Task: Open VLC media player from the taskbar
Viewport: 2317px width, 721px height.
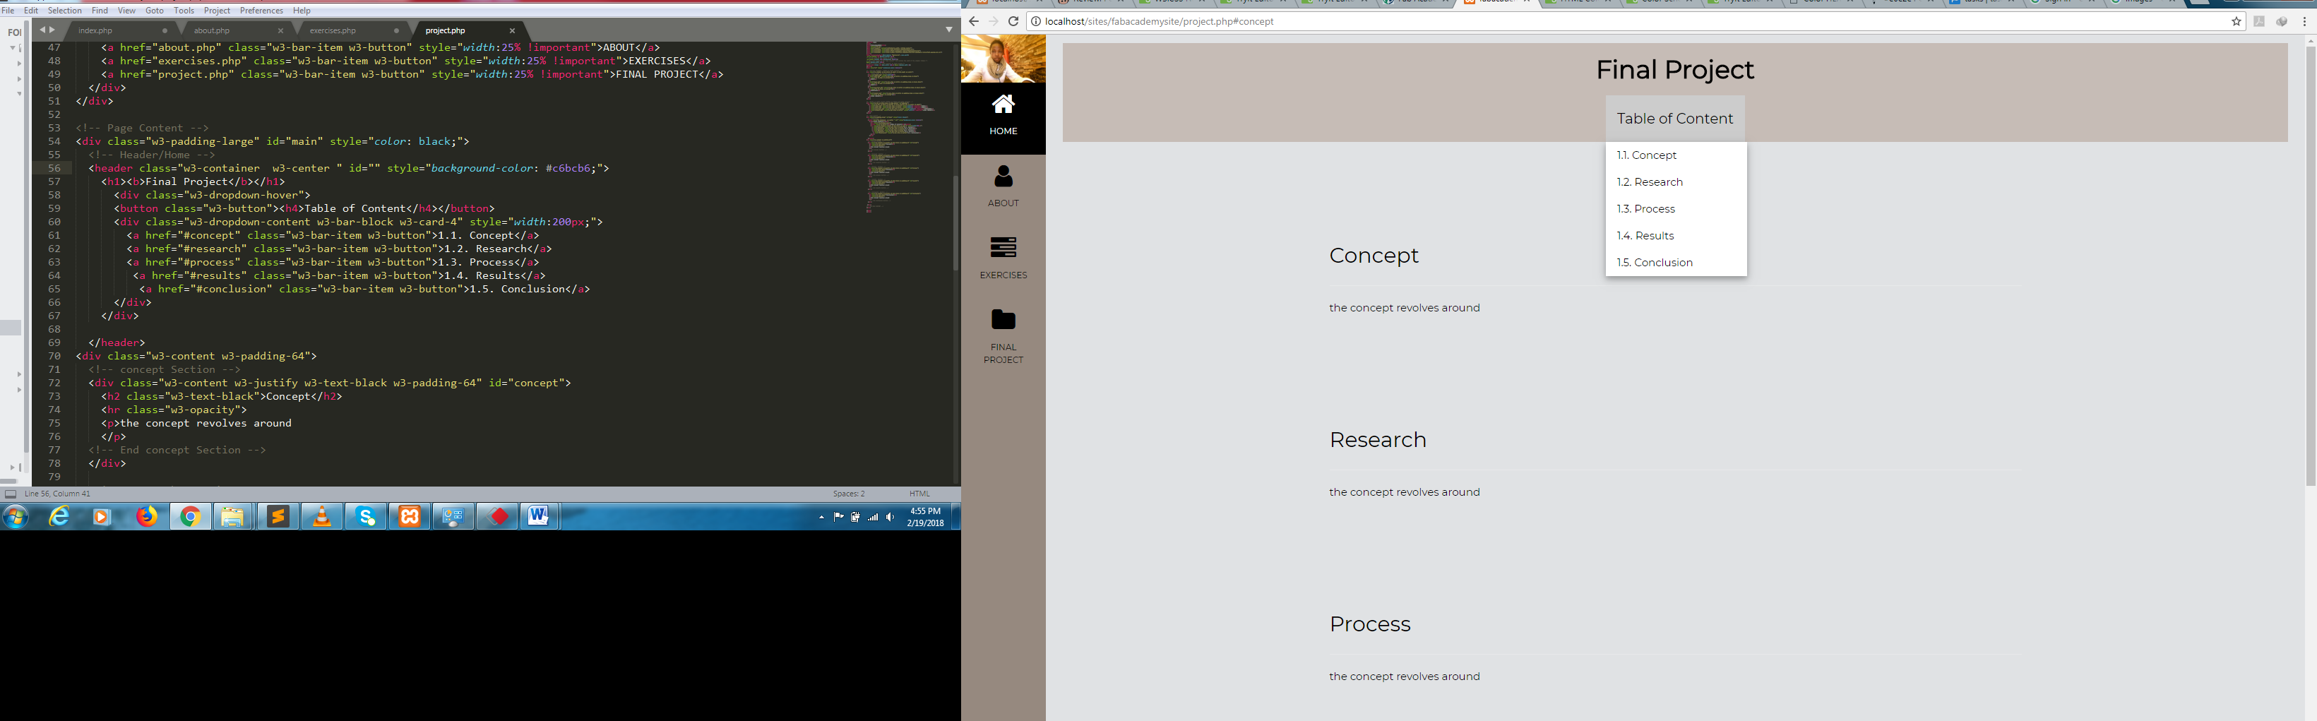Action: coord(321,517)
